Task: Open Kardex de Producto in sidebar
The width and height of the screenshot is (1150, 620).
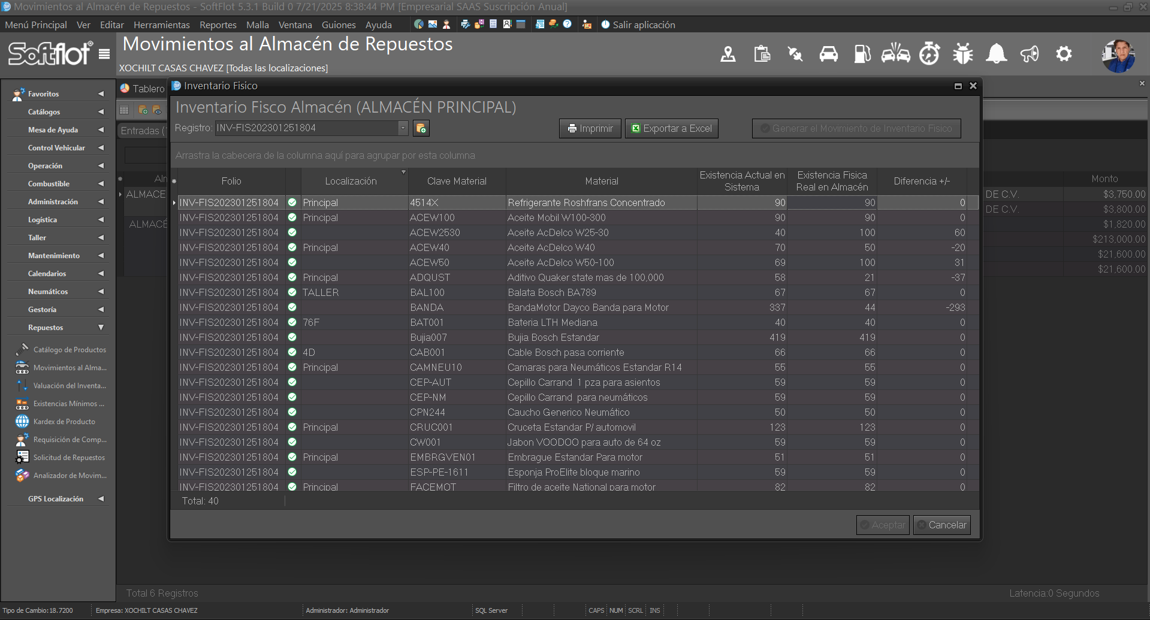Action: pos(64,422)
